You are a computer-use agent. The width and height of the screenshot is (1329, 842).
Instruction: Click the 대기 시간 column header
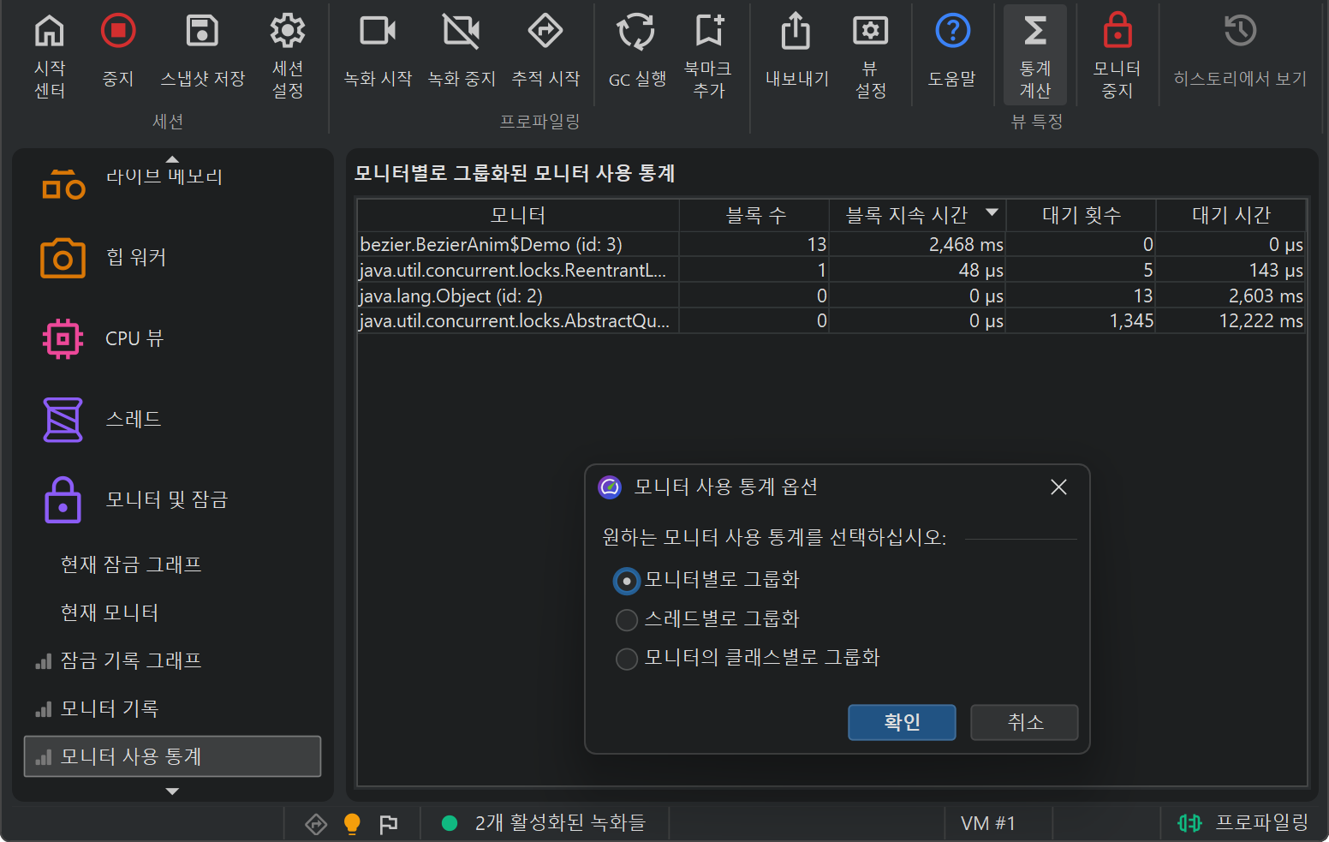(1231, 215)
